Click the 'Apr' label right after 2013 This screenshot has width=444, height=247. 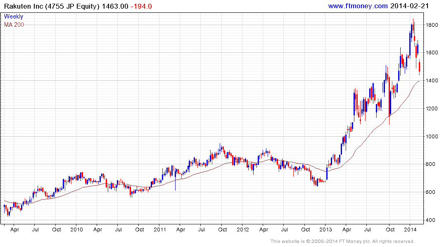pos(347,230)
